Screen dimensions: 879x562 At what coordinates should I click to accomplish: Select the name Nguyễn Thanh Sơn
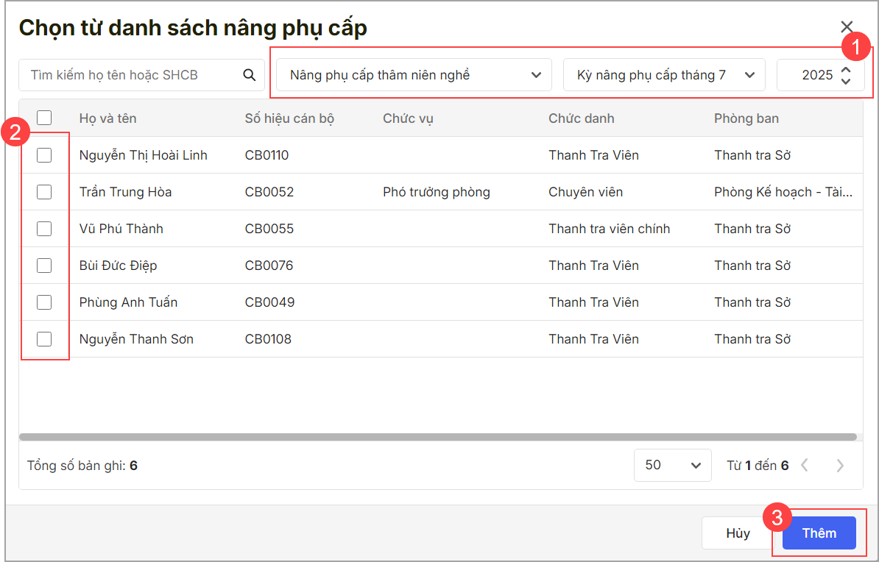point(136,339)
